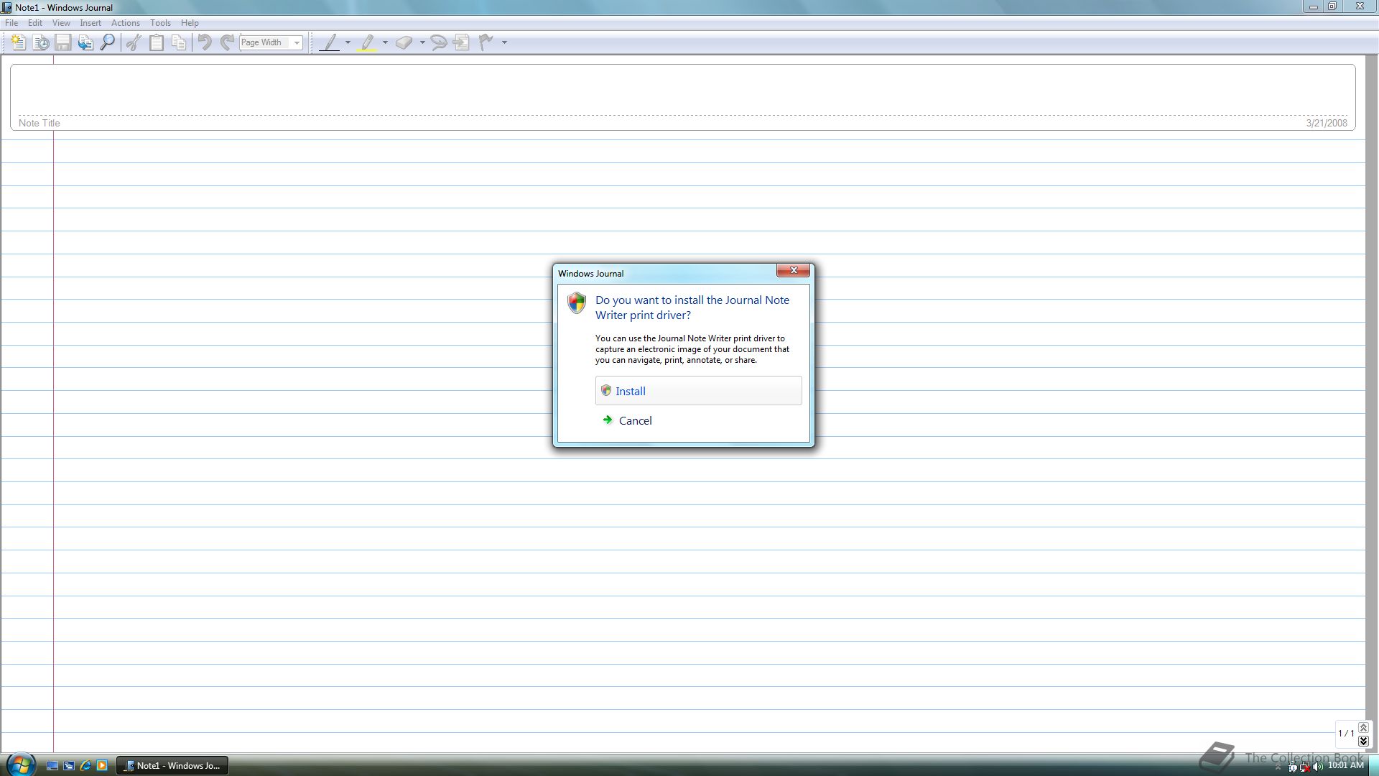Screen dimensions: 1379x776
Task: Create a new note with toolbar icon
Action: (19, 42)
